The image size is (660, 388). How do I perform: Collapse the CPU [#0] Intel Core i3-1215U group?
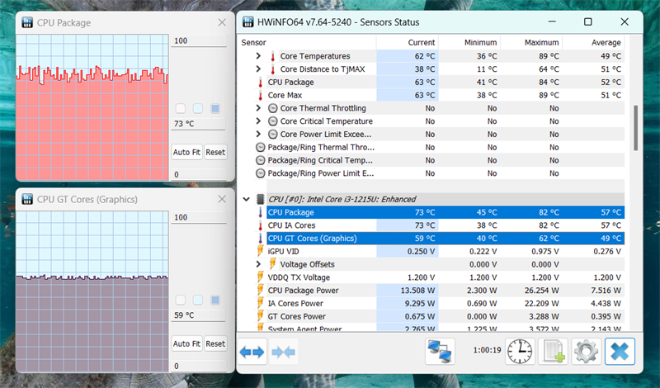pyautogui.click(x=246, y=199)
